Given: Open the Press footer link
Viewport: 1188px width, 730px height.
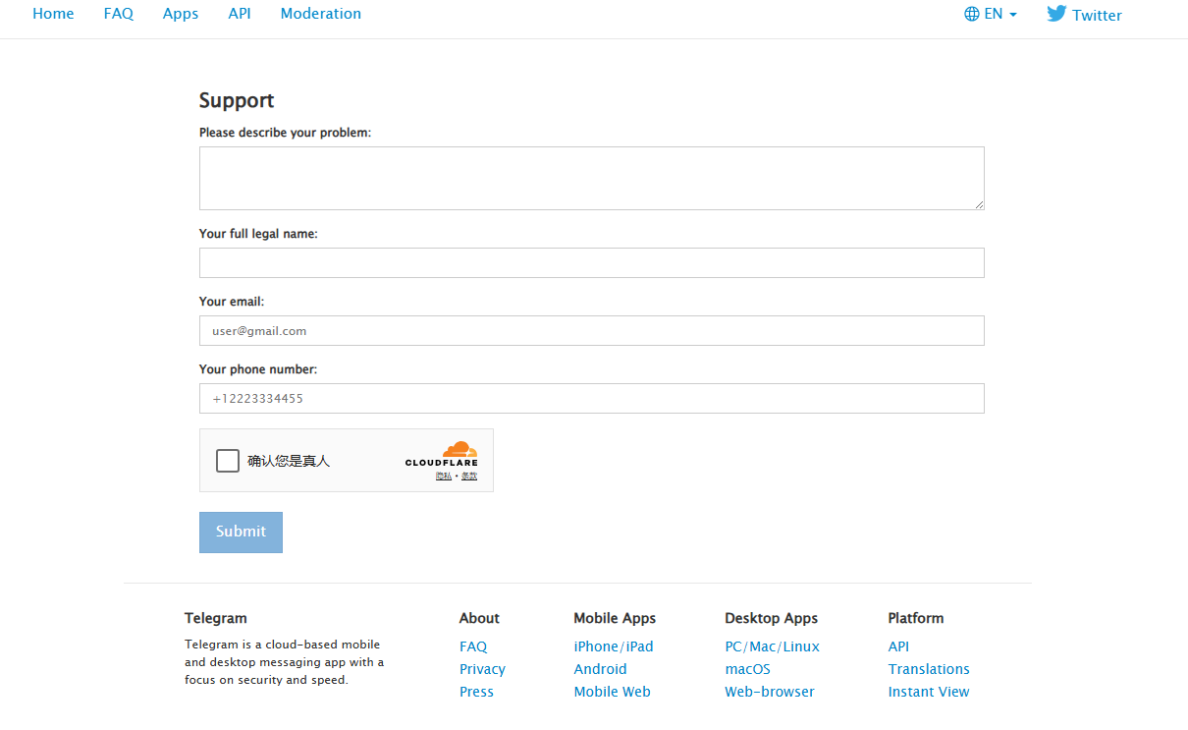Looking at the screenshot, I should (476, 692).
